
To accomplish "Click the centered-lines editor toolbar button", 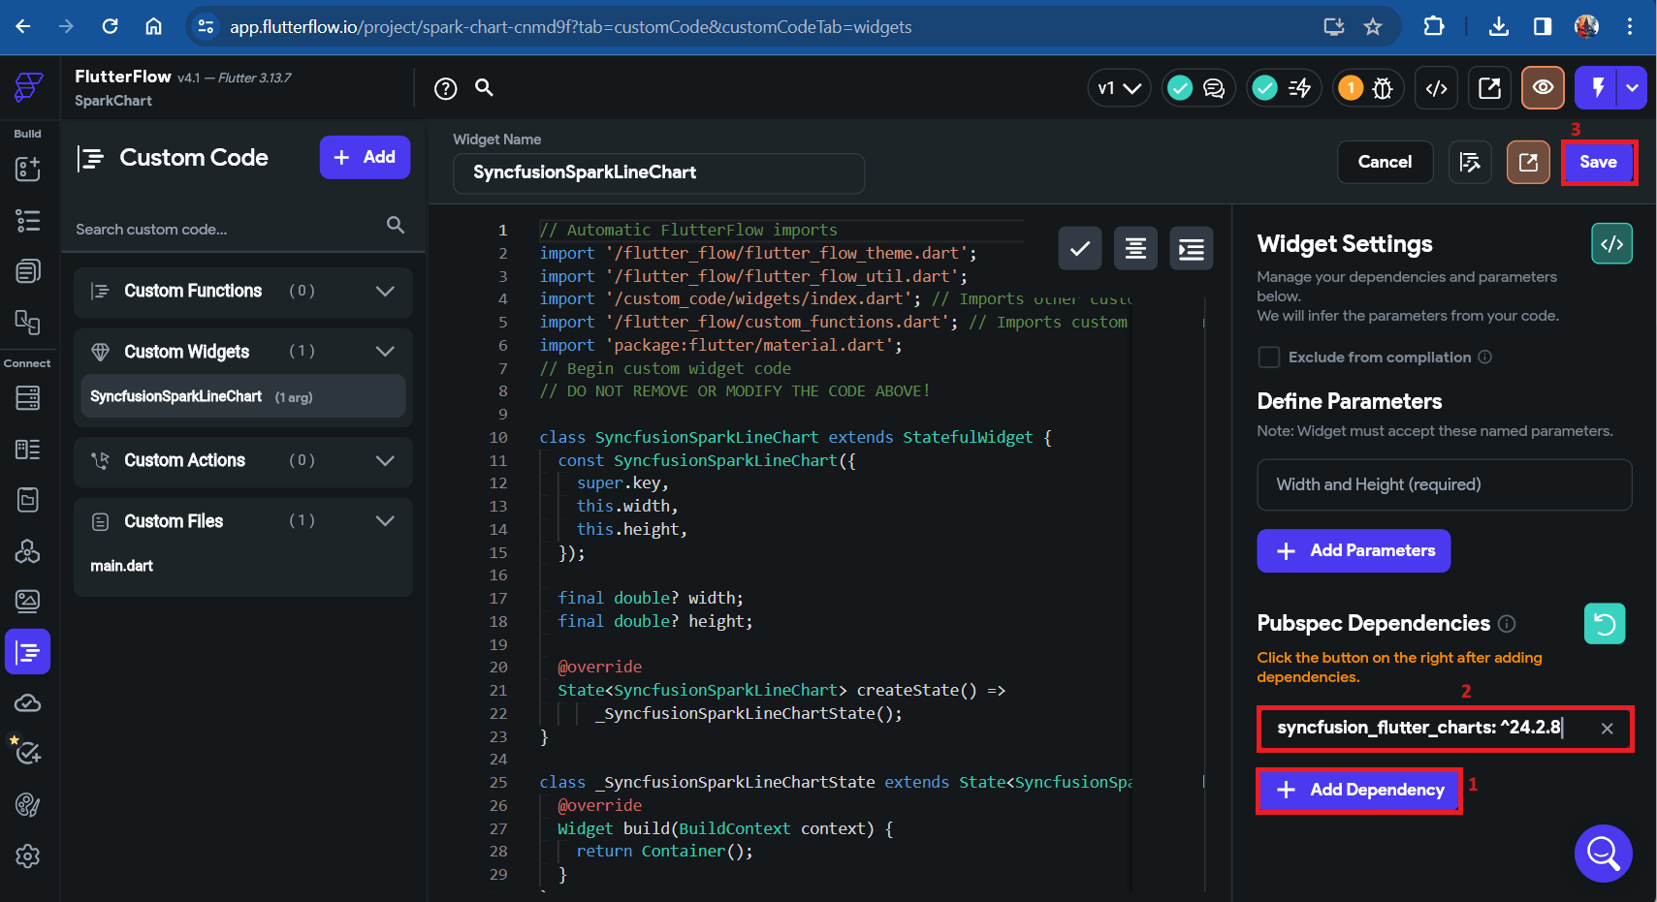I will (1135, 249).
